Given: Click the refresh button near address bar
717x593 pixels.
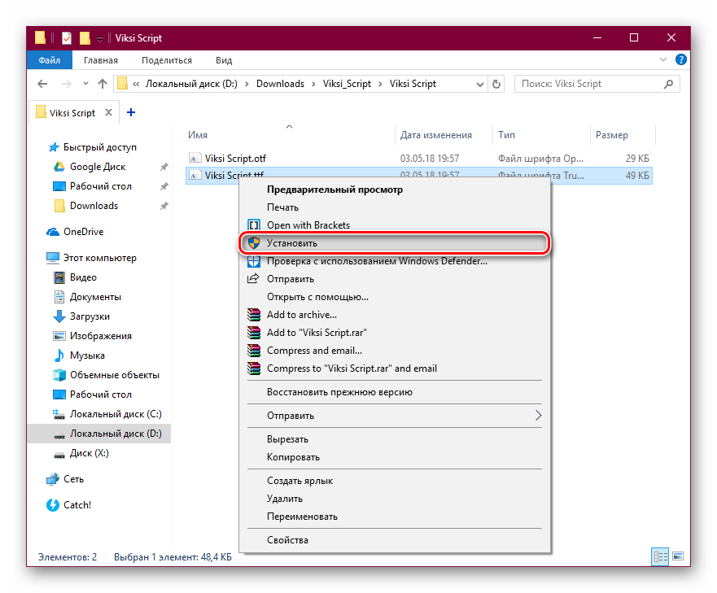Looking at the screenshot, I should pos(496,84).
